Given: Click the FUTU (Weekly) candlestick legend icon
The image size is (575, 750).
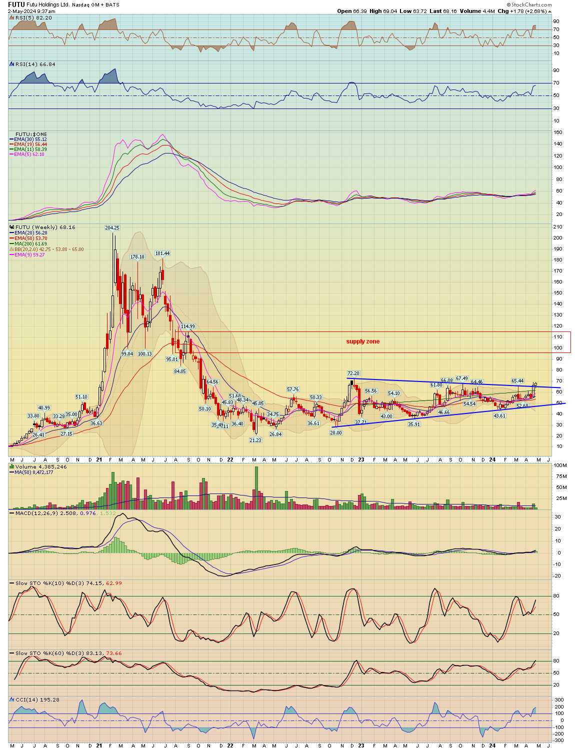Looking at the screenshot, I should click(x=12, y=227).
